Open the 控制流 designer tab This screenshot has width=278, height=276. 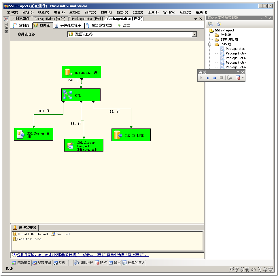tap(21, 25)
